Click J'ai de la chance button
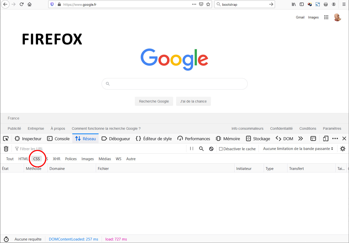This screenshot has height=243, width=349. tap(193, 101)
